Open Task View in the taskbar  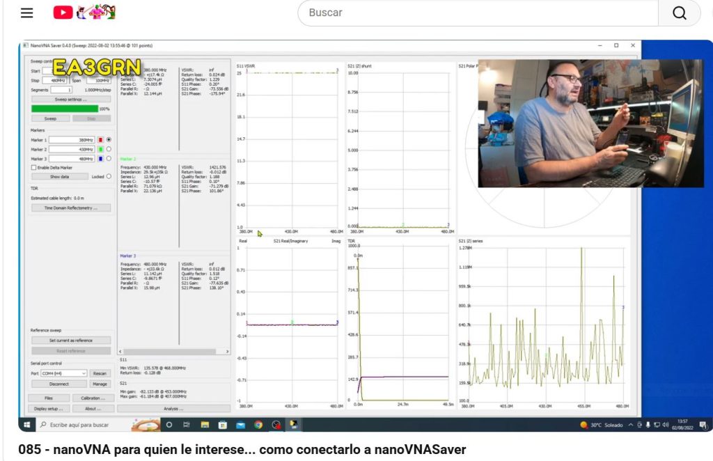(x=187, y=425)
